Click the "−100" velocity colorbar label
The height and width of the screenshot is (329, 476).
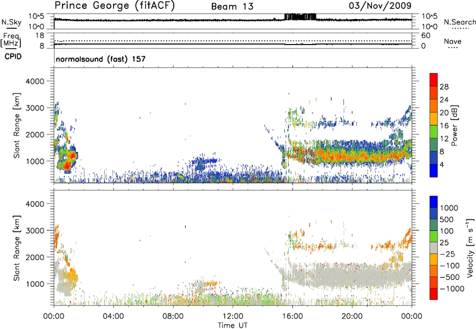coord(450,265)
